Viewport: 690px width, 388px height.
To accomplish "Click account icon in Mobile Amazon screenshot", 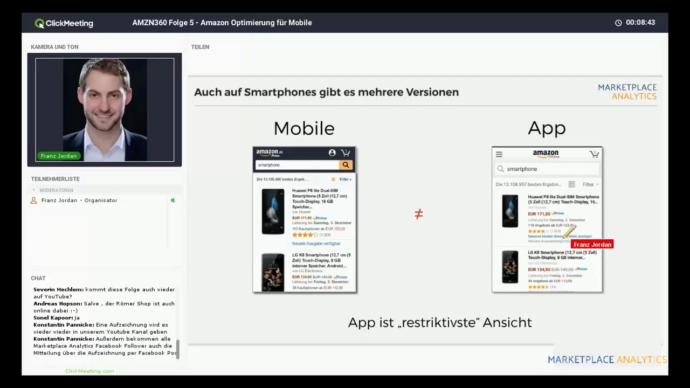I will point(332,153).
